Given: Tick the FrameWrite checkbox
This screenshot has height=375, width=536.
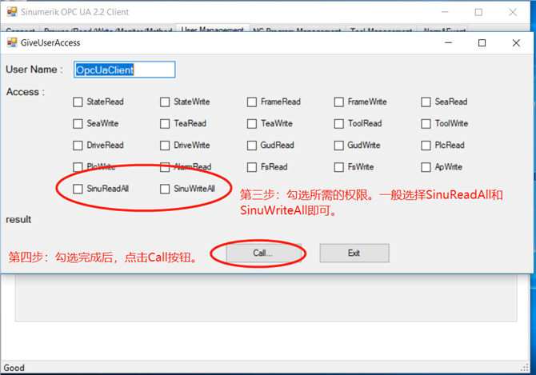Looking at the screenshot, I should click(338, 102).
